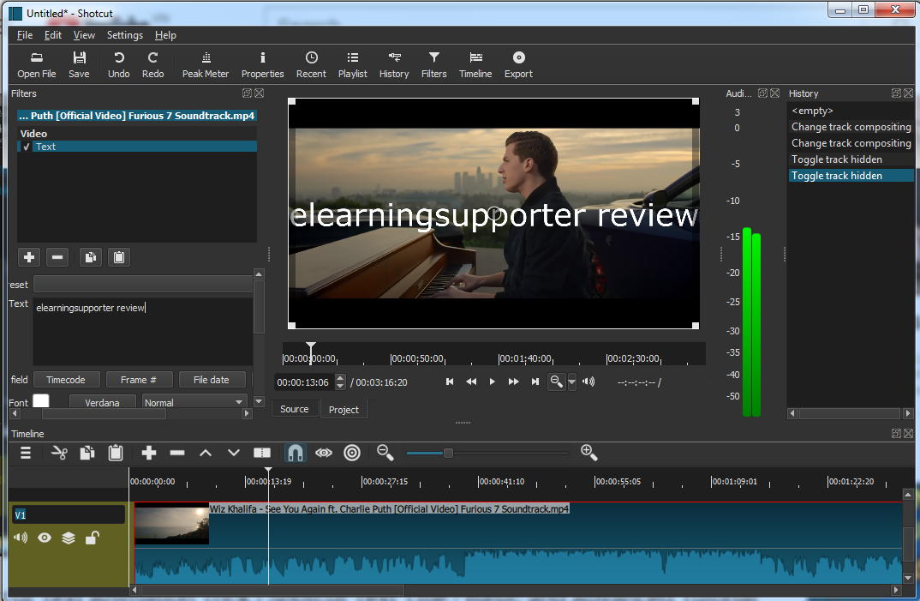Remove the selected filter with minus button
Viewport: 920px width, 601px height.
pos(57,256)
